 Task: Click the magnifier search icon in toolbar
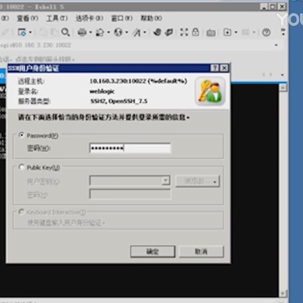(65, 32)
